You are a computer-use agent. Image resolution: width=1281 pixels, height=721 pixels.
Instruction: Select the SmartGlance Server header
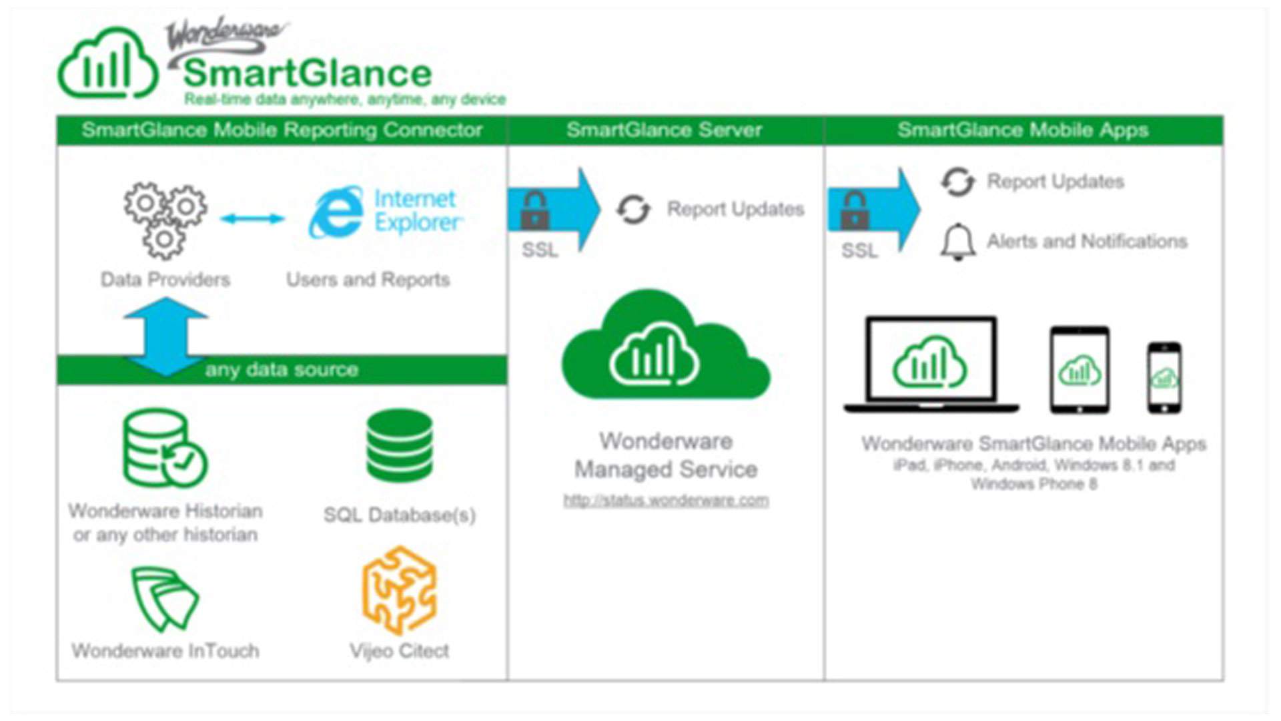(665, 130)
